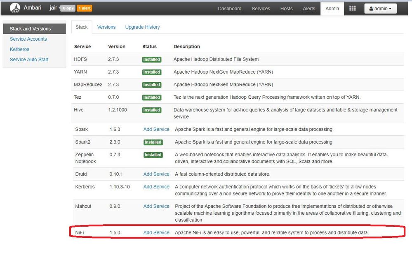Click the Tez version 0.7.0
Viewport: 412px width, 253px height.
coord(113,97)
